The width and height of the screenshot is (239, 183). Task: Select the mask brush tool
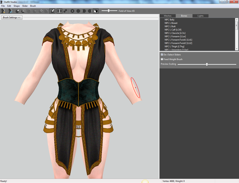click(x=23, y=11)
